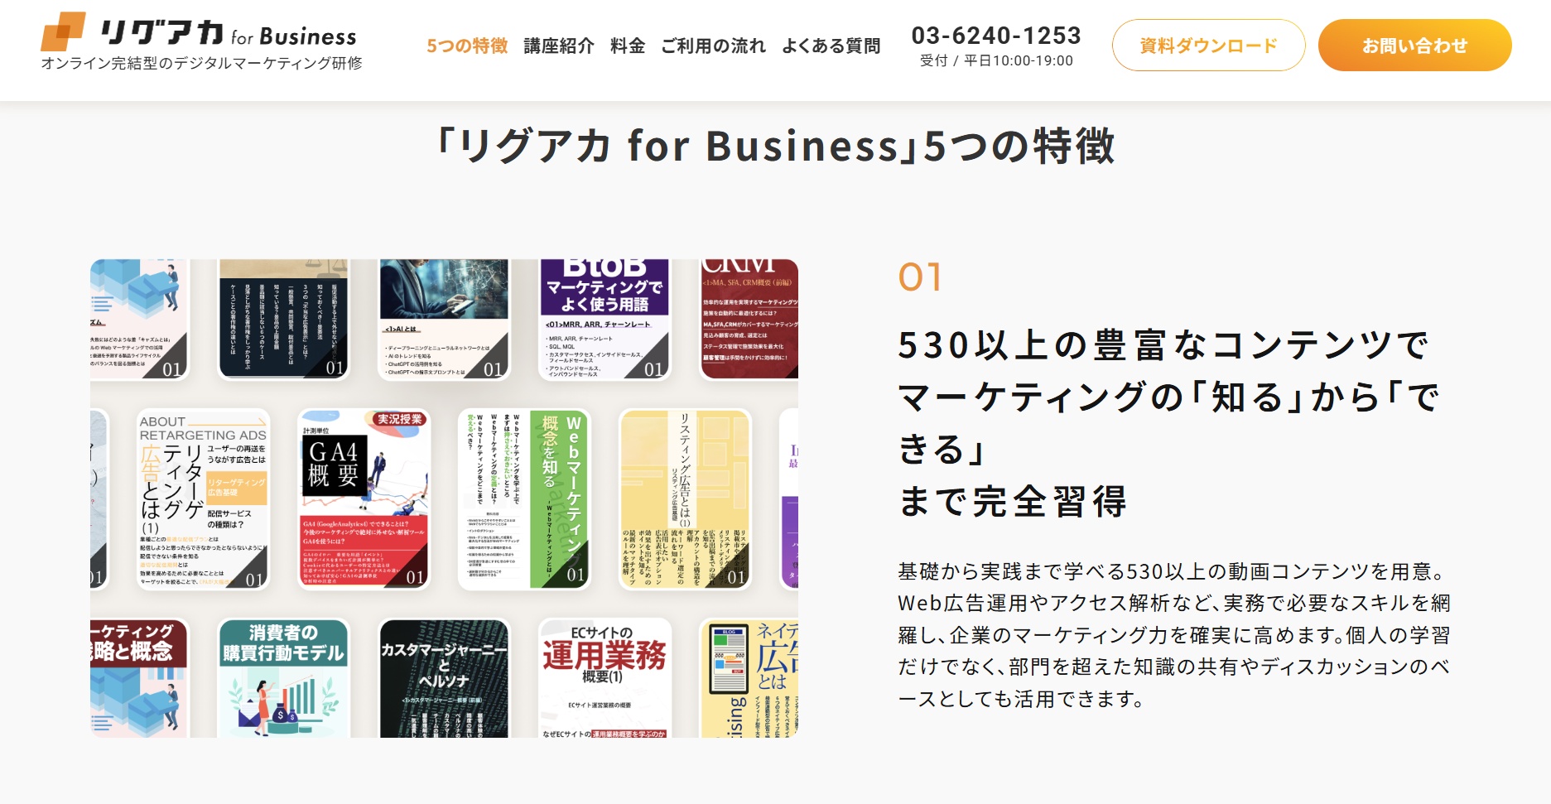The height and width of the screenshot is (804, 1551).
Task: Open the 消費者の購買行動モデル thumbnail
Action: click(283, 678)
